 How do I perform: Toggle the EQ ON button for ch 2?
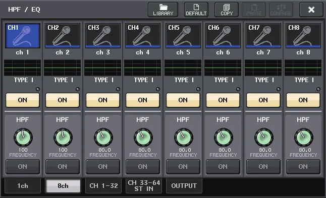pyautogui.click(x=63, y=100)
